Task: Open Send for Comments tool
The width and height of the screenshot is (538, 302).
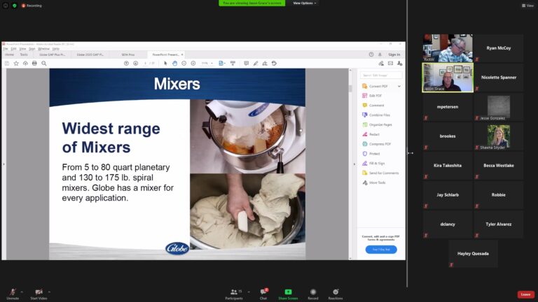Action: [380, 173]
